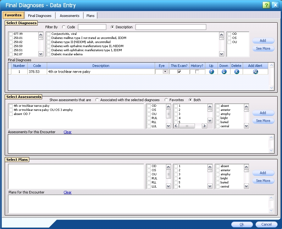Screen dimensions: 282x229
Task: Check RUL in Select Plans location list
Action: [149, 178]
